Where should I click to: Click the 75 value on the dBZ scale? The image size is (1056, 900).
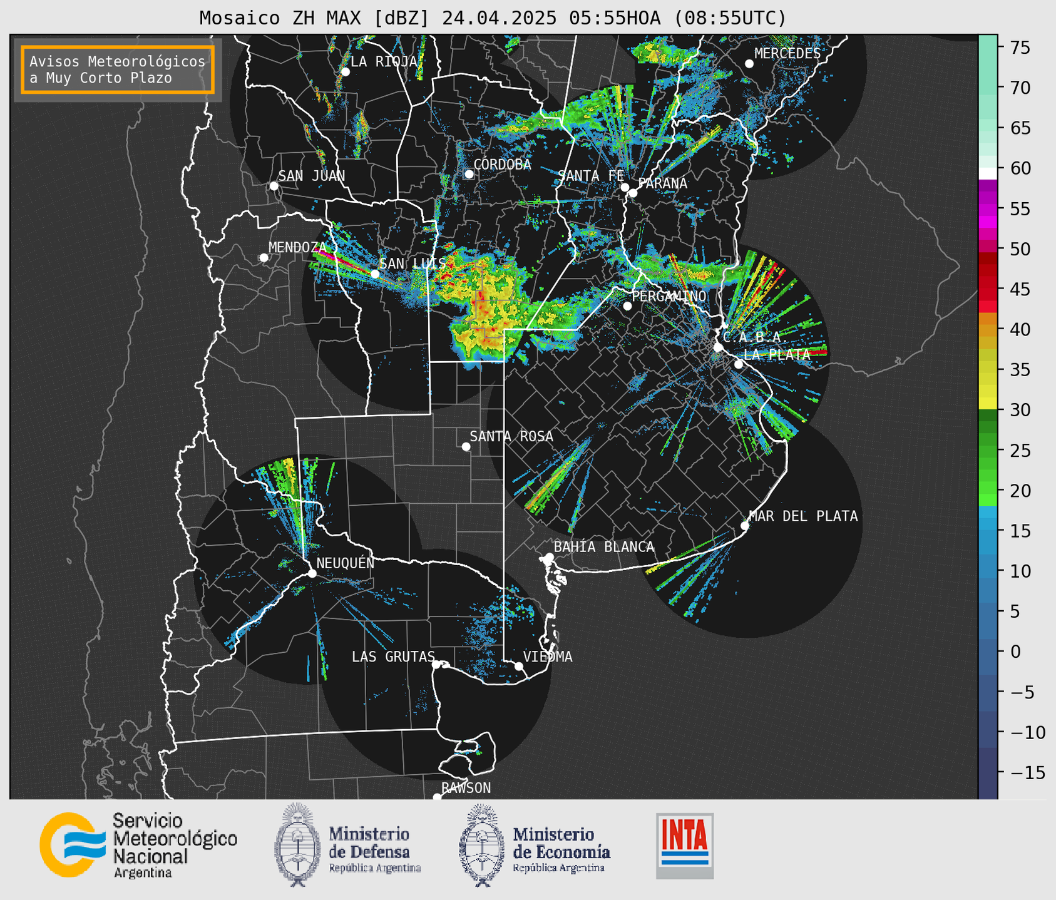pos(1022,48)
